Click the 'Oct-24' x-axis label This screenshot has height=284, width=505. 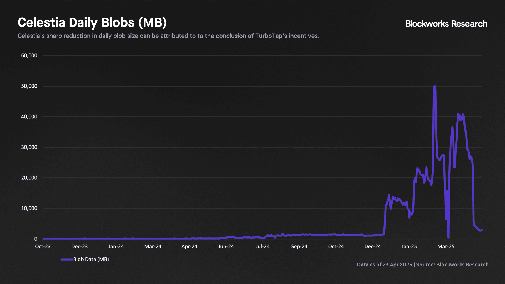point(336,246)
